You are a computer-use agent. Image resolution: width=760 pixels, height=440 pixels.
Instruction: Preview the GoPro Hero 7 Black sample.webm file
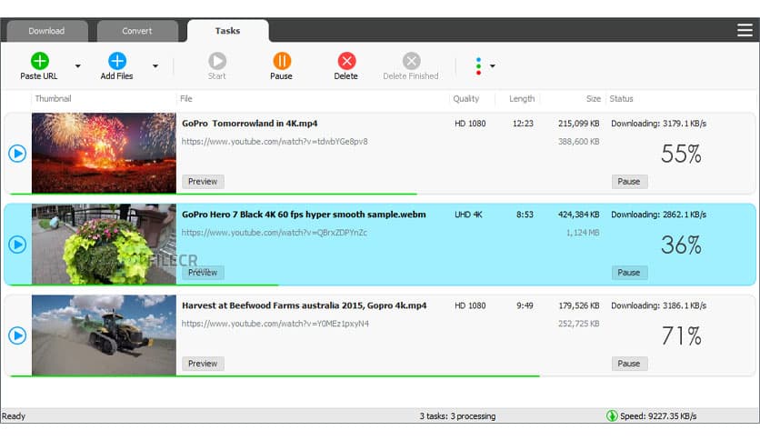point(203,273)
